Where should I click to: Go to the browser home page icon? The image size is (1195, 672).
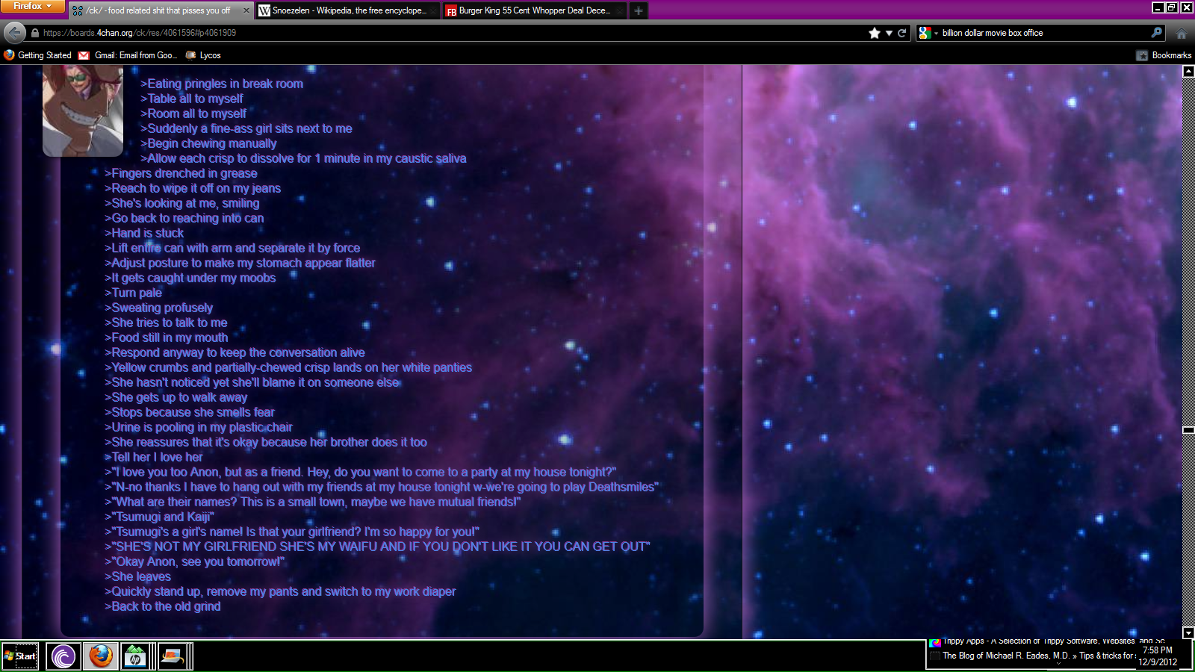coord(1182,34)
